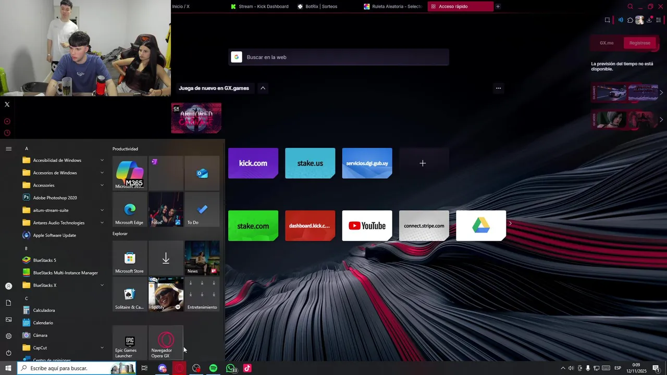Screen dimensions: 667x375
Task: Open Start menu power options
Action: tap(8, 353)
